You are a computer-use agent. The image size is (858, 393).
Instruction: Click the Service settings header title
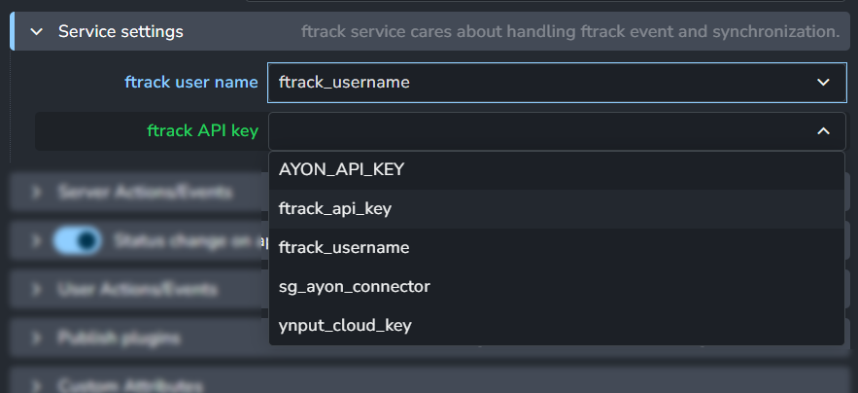120,32
